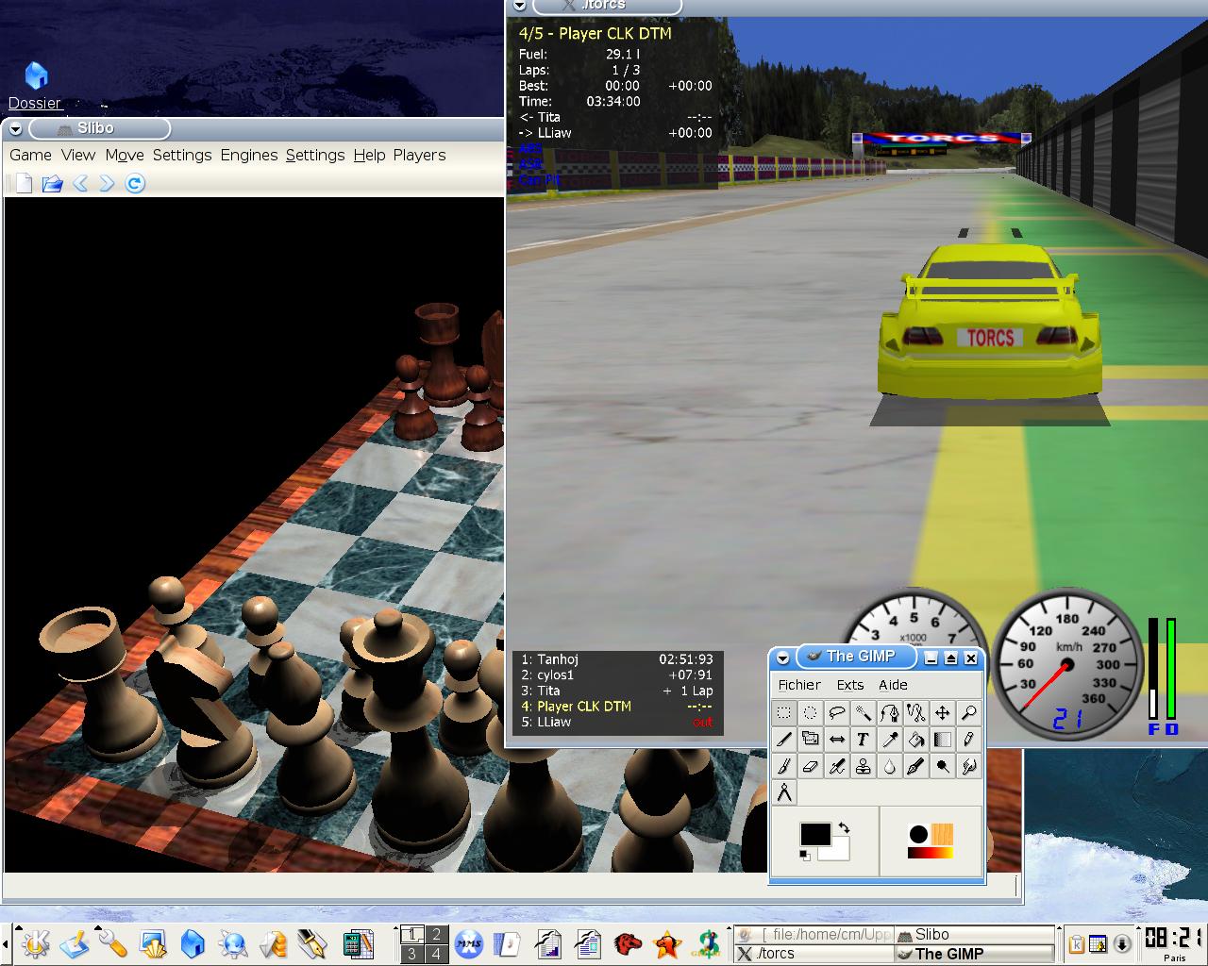The width and height of the screenshot is (1208, 966).
Task: Open the active brush selector in GIMP
Action: pos(918,834)
